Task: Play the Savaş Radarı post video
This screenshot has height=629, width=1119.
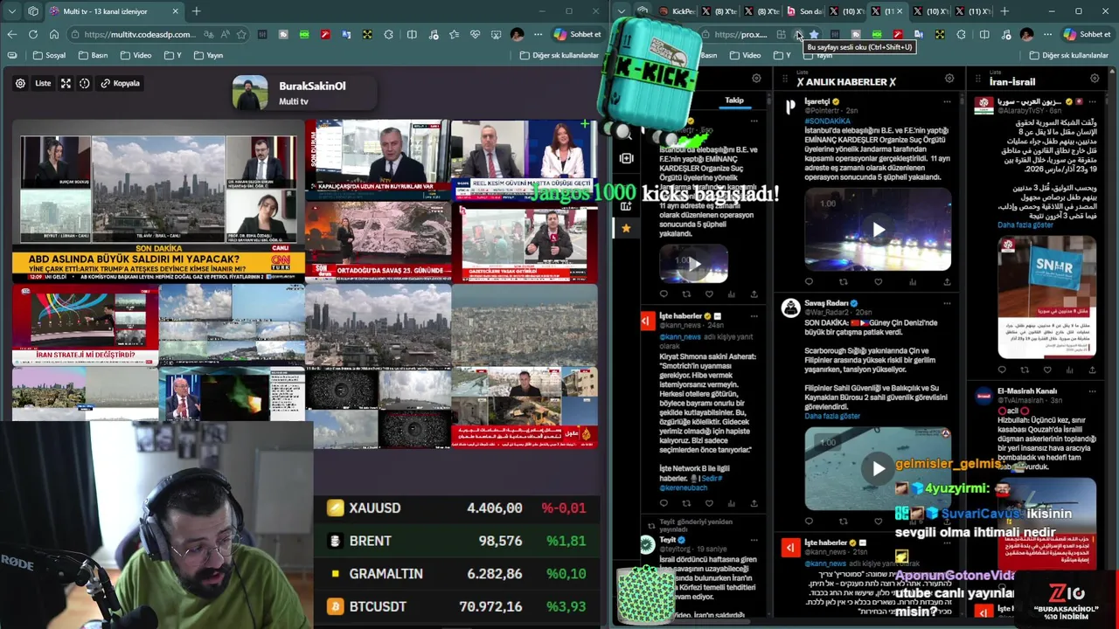Action: click(x=878, y=468)
